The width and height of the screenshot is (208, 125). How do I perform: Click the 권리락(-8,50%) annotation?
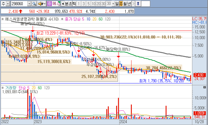point(79,44)
